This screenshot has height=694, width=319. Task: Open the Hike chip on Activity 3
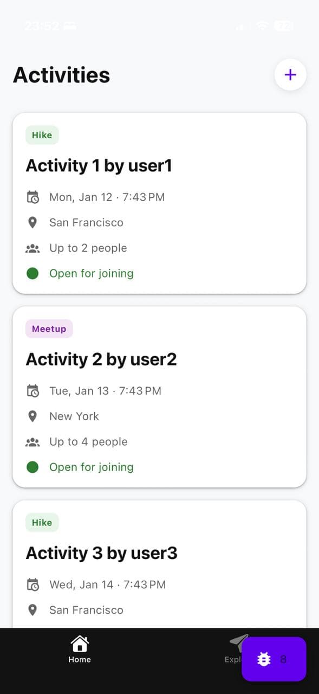[x=42, y=522]
